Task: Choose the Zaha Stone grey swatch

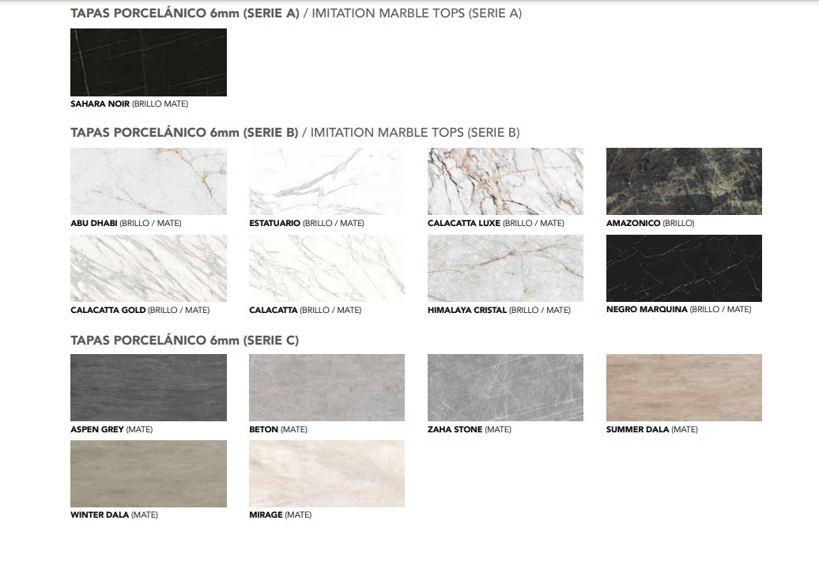Action: 505,387
